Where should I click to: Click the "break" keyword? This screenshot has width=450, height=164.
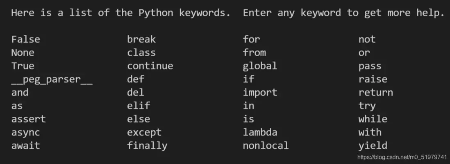coord(141,40)
